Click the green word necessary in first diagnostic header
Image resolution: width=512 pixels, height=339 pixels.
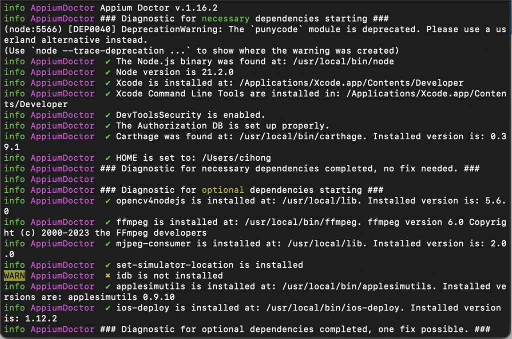[225, 19]
